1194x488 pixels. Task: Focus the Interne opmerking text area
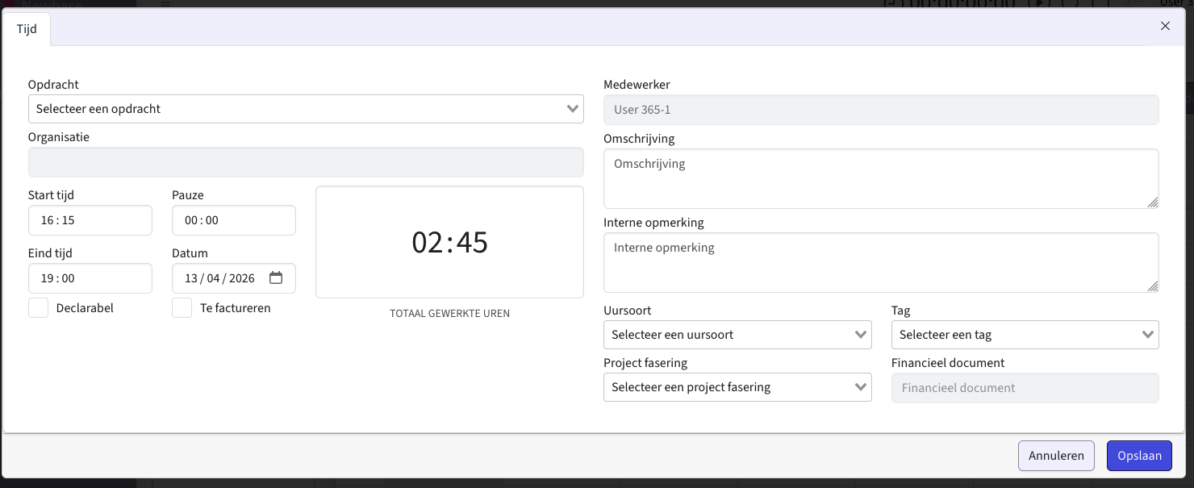(x=880, y=262)
